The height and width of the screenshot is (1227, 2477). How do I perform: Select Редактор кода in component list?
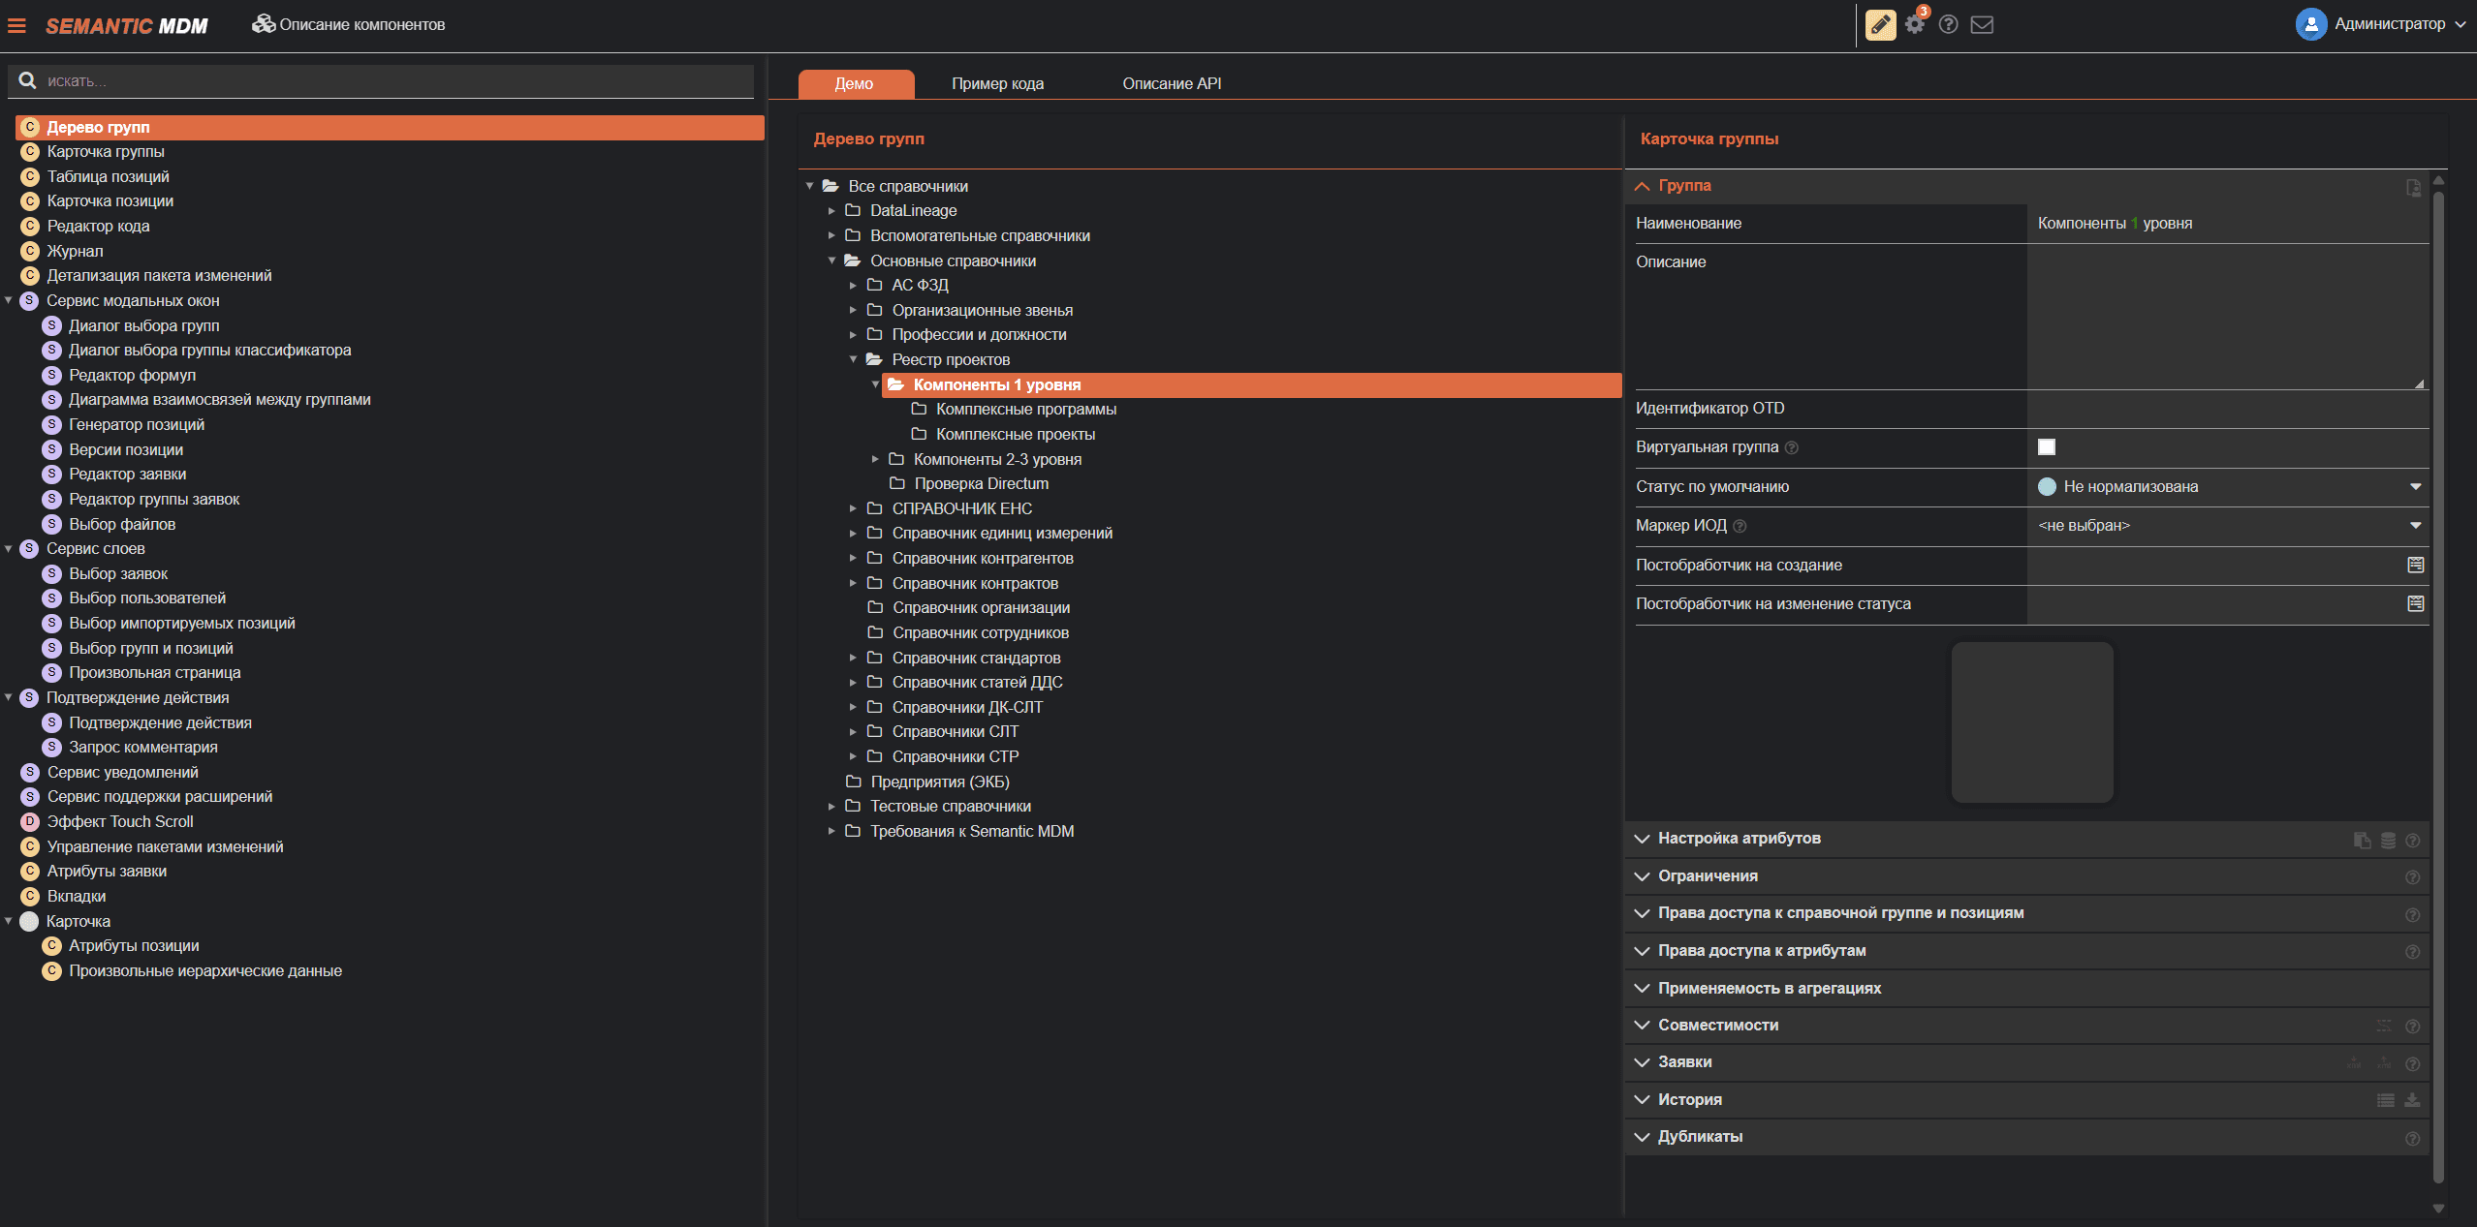98,226
